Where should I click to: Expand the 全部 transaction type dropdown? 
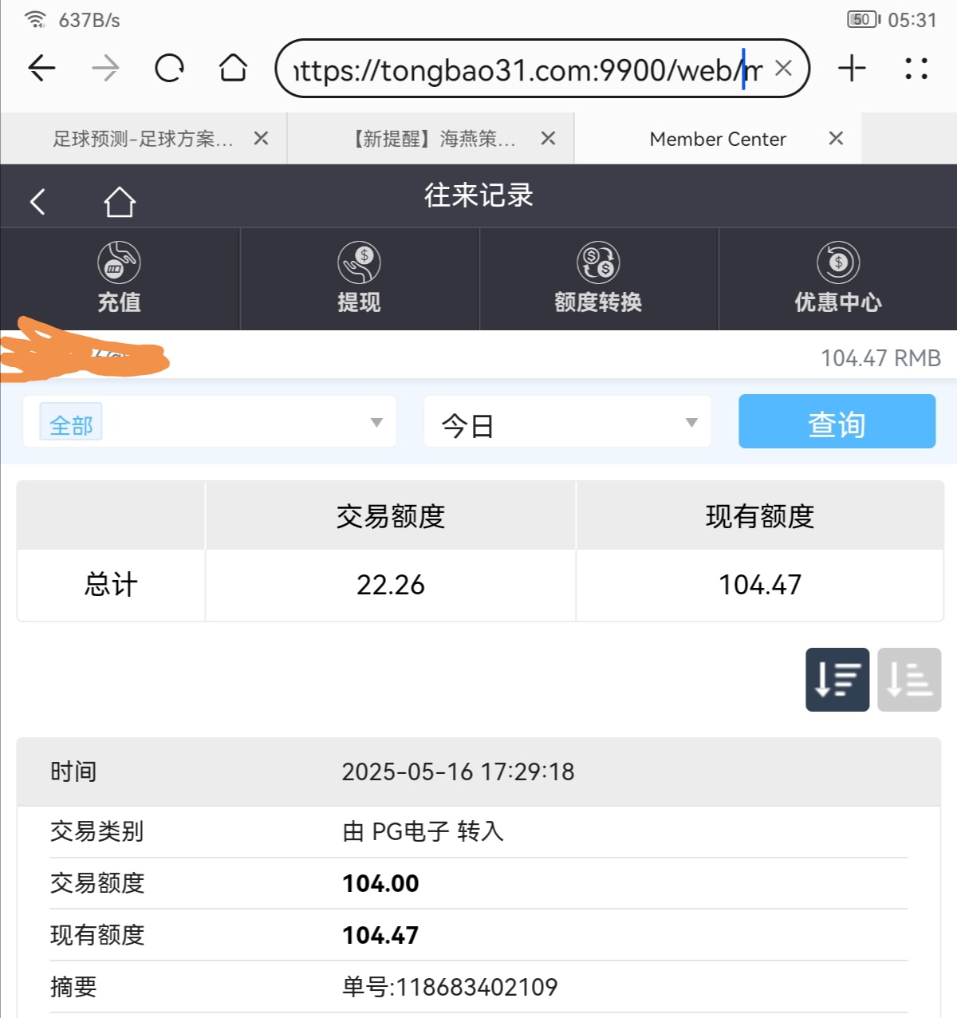coord(210,422)
